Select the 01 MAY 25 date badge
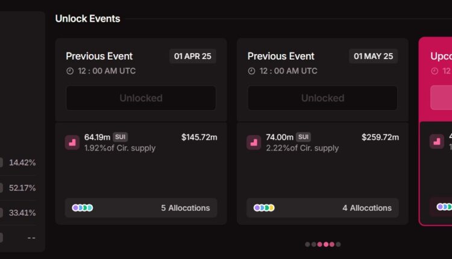The image size is (452, 259). 373,56
